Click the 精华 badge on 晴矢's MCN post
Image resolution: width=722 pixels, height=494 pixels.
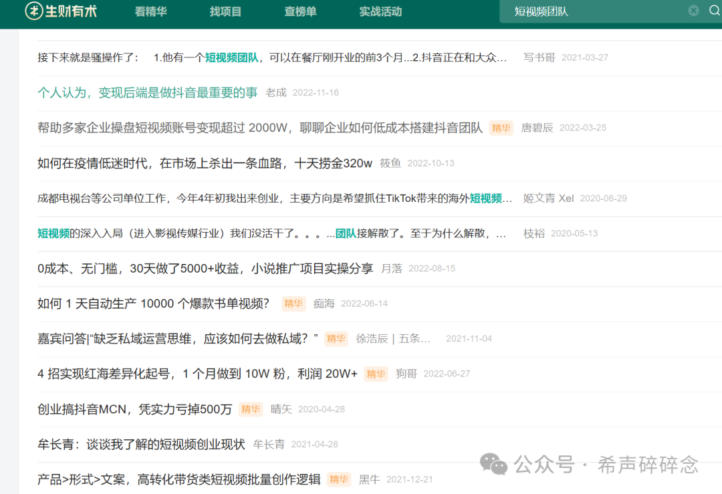pos(250,409)
